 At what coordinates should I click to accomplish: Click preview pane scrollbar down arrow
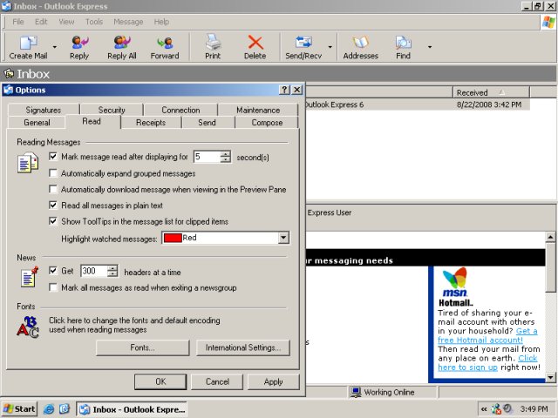(550, 377)
